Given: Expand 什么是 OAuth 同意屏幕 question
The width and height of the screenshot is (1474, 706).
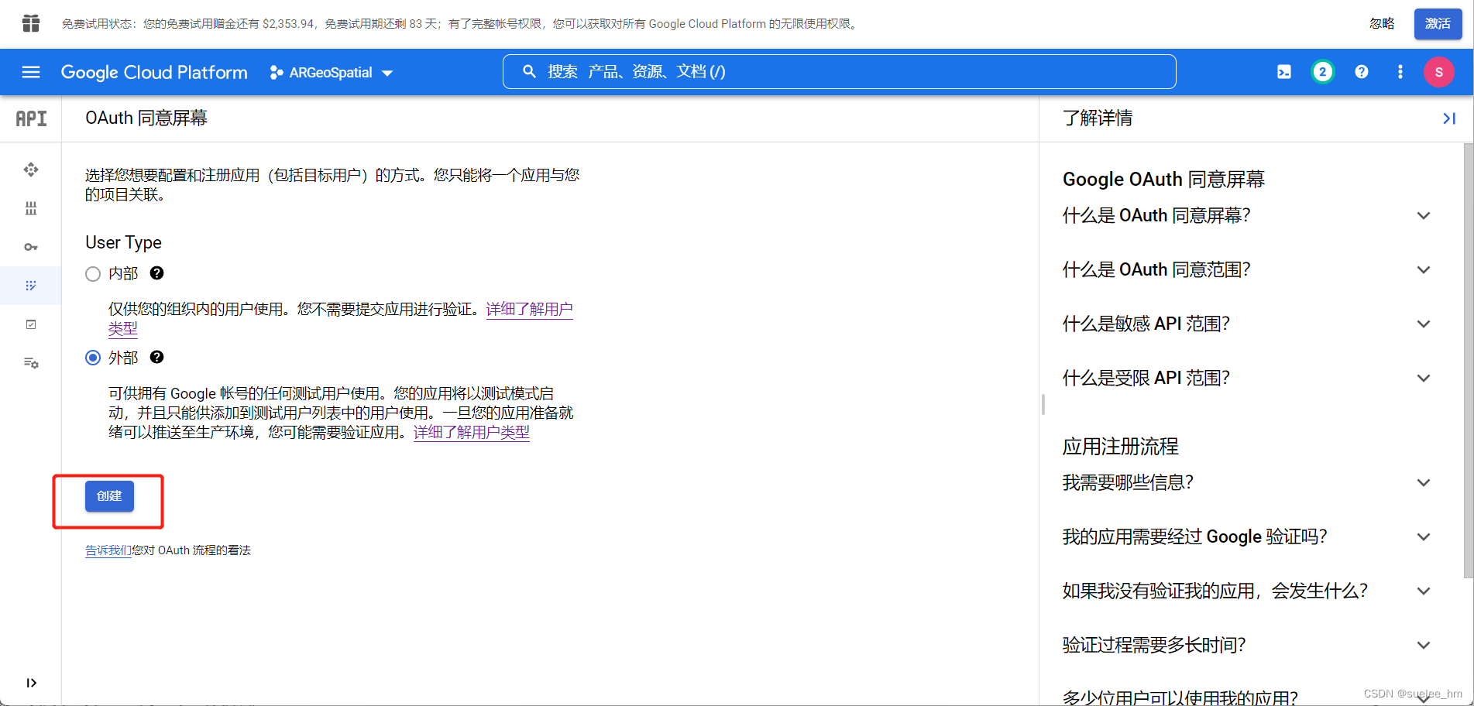Looking at the screenshot, I should pyautogui.click(x=1247, y=215).
